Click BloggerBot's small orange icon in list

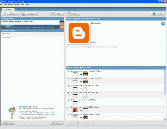62,27
